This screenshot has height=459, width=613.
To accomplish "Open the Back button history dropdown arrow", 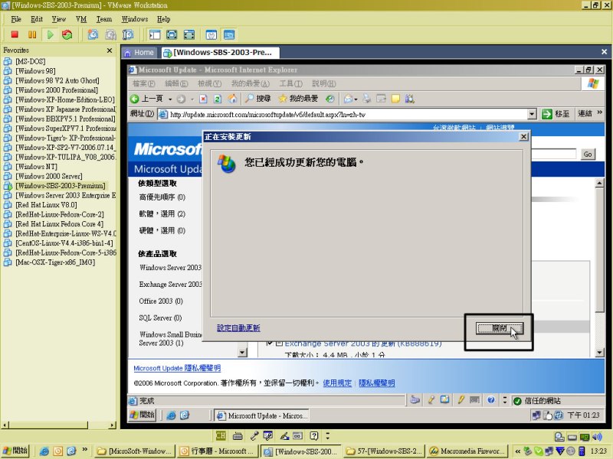I will (x=170, y=99).
